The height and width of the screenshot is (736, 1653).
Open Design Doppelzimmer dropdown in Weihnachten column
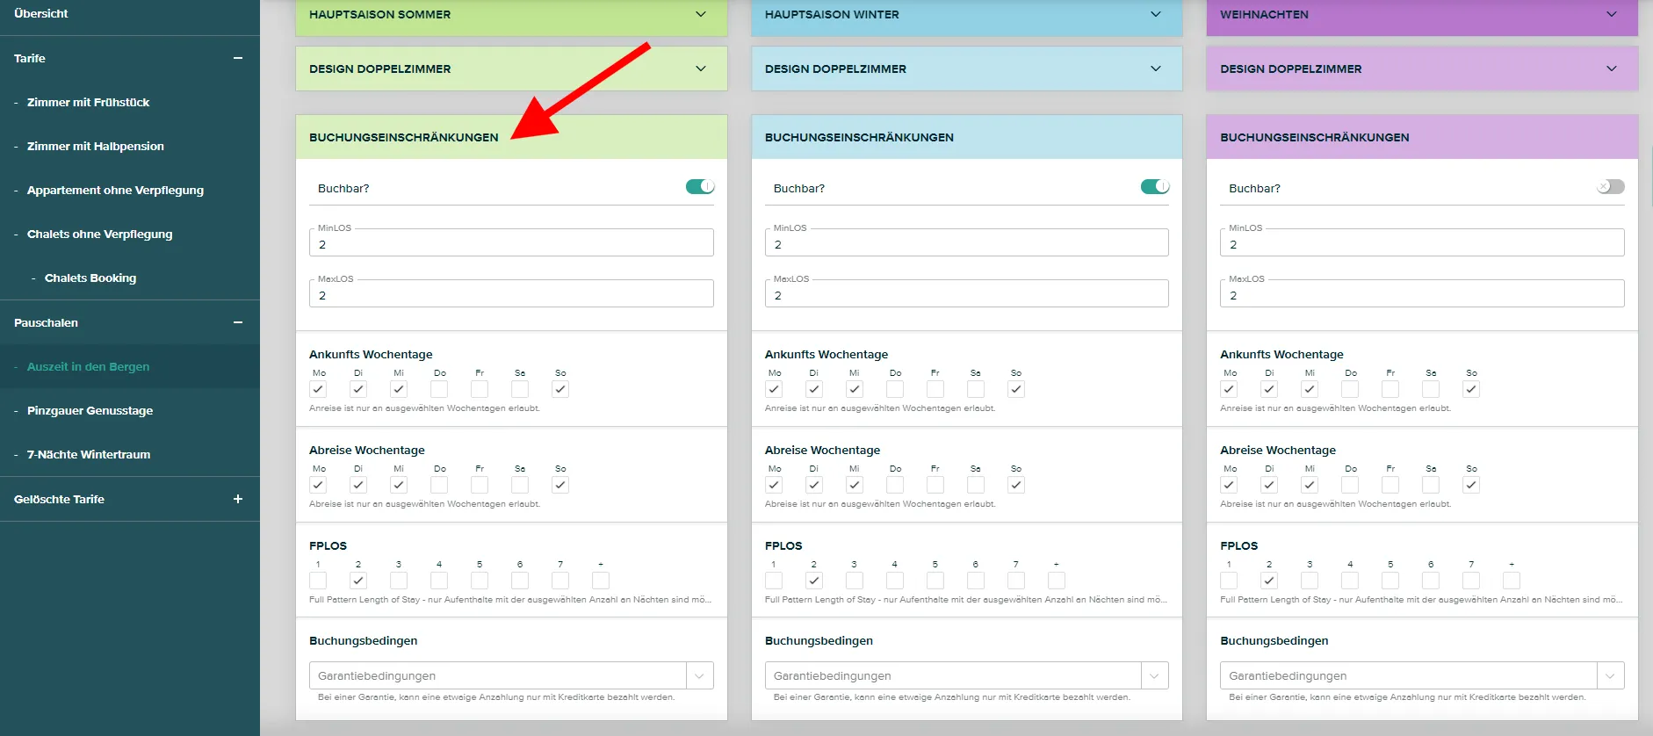click(x=1422, y=69)
